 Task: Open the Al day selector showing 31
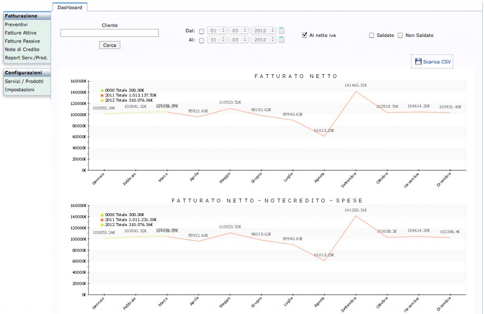217,40
